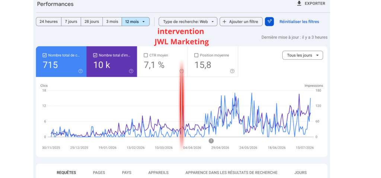The width and height of the screenshot is (381, 178).
Task: Select the 7 jours date range
Action: pos(71,22)
